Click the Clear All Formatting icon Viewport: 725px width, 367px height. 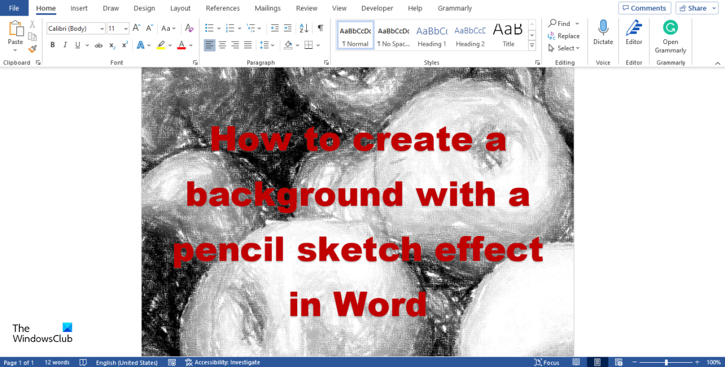point(189,28)
